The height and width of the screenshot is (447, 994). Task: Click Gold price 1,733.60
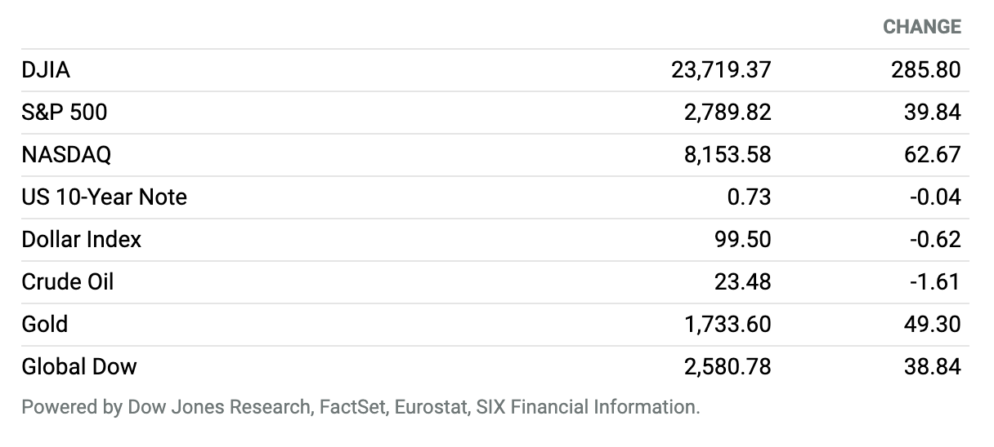pos(728,325)
